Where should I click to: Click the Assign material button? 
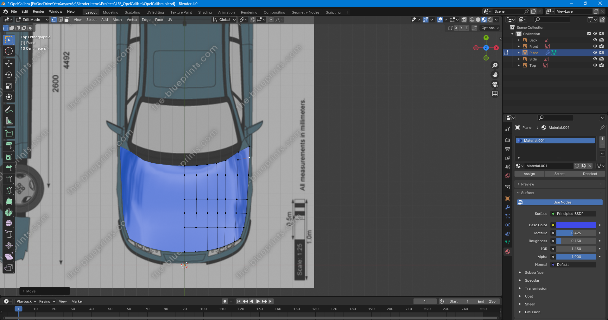click(x=529, y=174)
